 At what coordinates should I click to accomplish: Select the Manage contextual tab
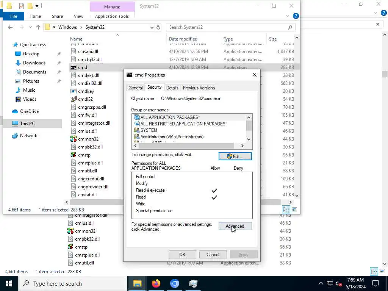[112, 7]
